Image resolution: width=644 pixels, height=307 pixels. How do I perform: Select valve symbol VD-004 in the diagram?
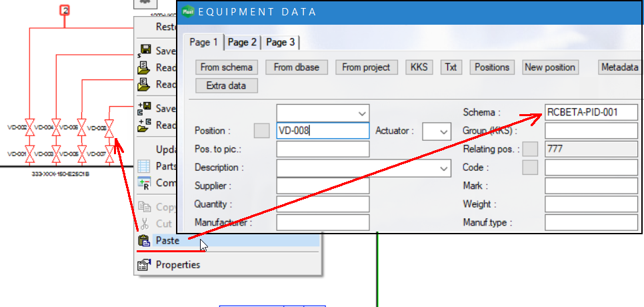56,128
